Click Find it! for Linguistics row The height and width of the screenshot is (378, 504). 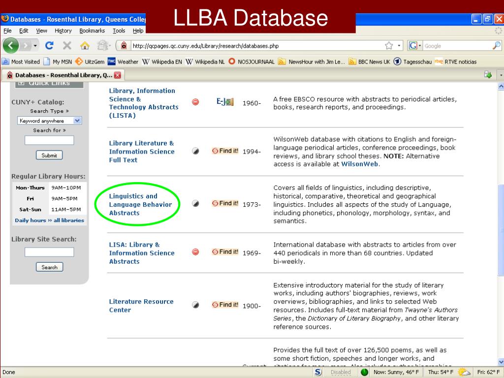click(225, 203)
